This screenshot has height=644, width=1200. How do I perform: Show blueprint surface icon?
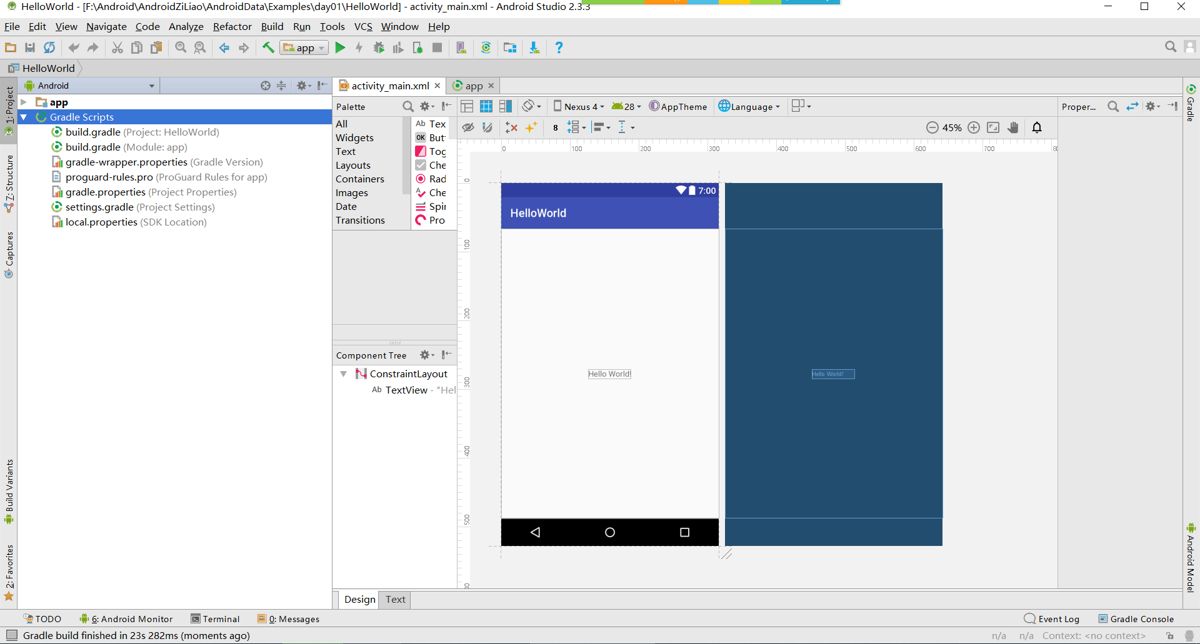pos(486,106)
